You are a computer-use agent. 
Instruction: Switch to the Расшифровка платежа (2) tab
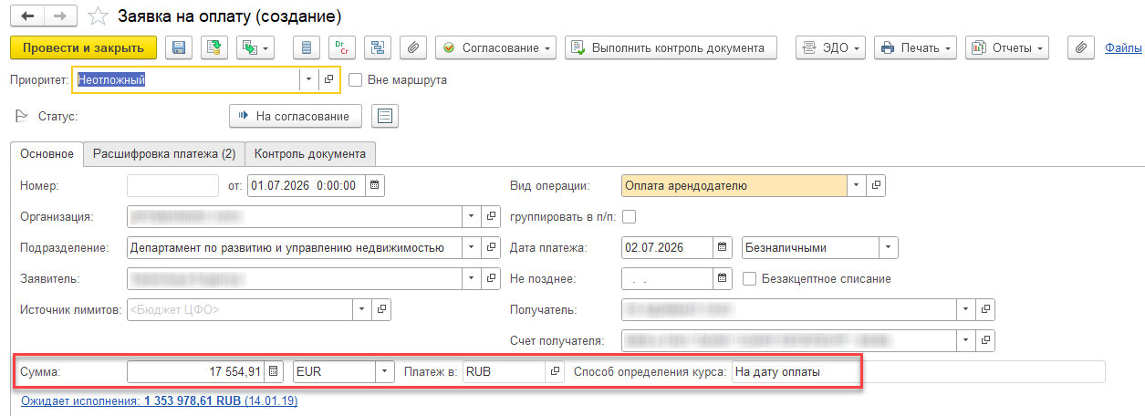click(164, 154)
